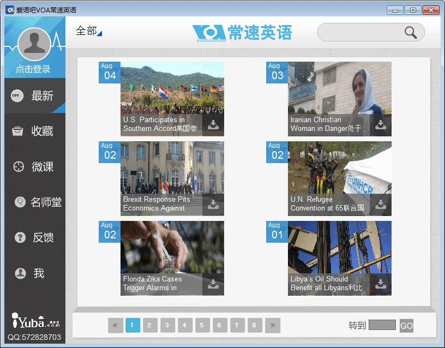Open the 最新 latest tab in sidebar

pyautogui.click(x=35, y=96)
